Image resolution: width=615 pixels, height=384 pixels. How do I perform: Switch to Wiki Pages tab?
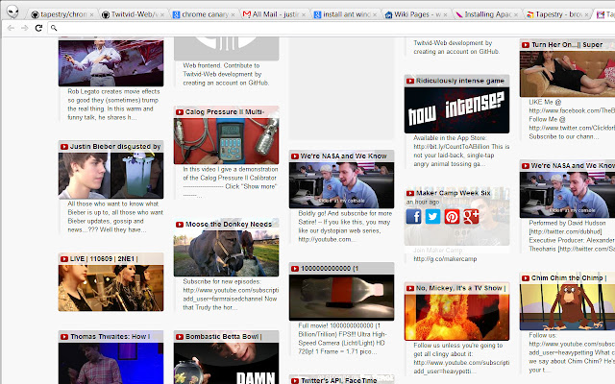click(416, 14)
